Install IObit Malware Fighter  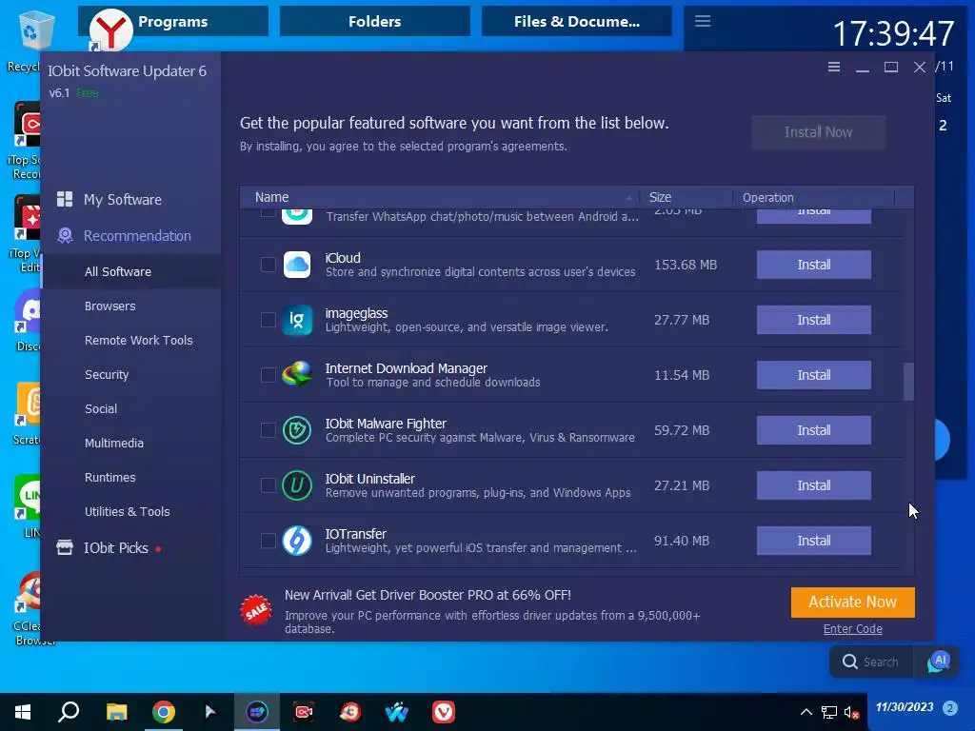(813, 430)
